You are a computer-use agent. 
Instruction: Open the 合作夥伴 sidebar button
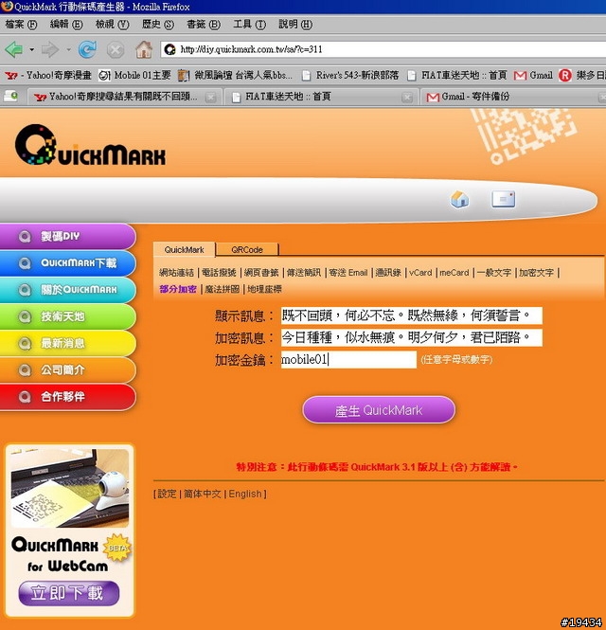coord(67,397)
